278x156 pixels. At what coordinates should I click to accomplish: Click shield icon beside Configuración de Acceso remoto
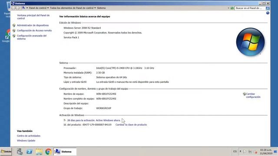[14, 30]
